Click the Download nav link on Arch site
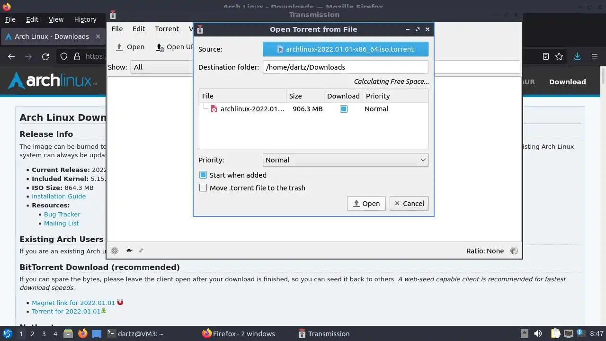Screen dimensions: 606x341 [567, 81]
